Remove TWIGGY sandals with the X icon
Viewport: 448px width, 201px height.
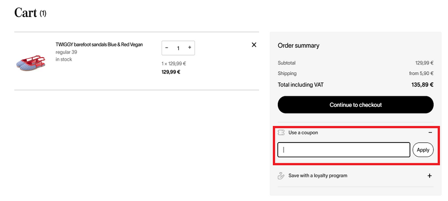click(x=254, y=45)
